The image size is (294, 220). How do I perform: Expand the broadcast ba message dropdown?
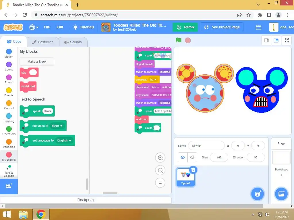coord(153,80)
